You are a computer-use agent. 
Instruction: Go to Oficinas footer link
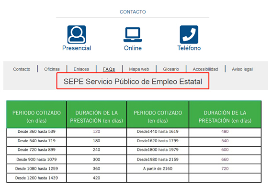[52, 69]
